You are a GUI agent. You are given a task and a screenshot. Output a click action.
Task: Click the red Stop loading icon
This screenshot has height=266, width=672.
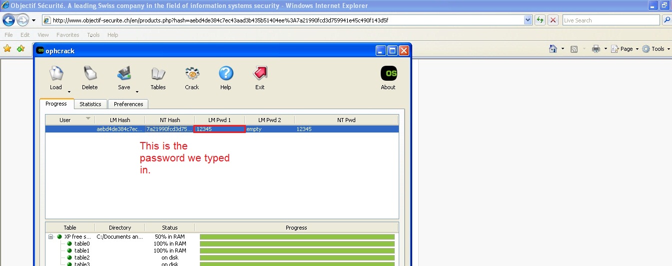[x=553, y=20]
